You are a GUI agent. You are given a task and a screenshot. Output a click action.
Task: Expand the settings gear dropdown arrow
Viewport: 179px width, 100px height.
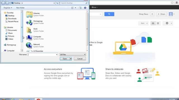pyautogui.click(x=171, y=23)
